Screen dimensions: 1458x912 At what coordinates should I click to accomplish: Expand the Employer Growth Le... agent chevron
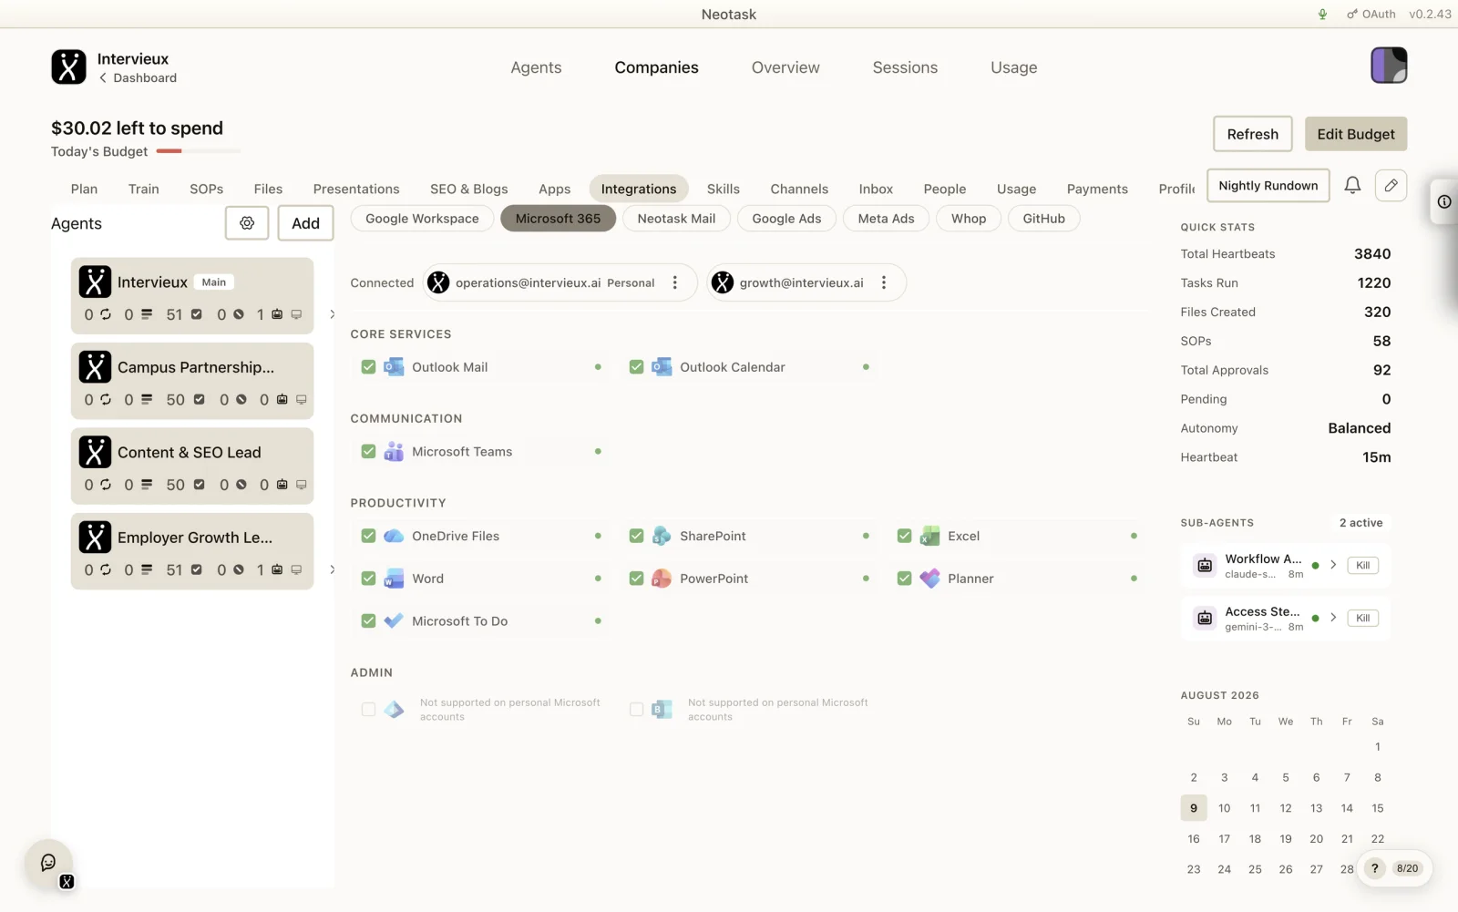332,570
